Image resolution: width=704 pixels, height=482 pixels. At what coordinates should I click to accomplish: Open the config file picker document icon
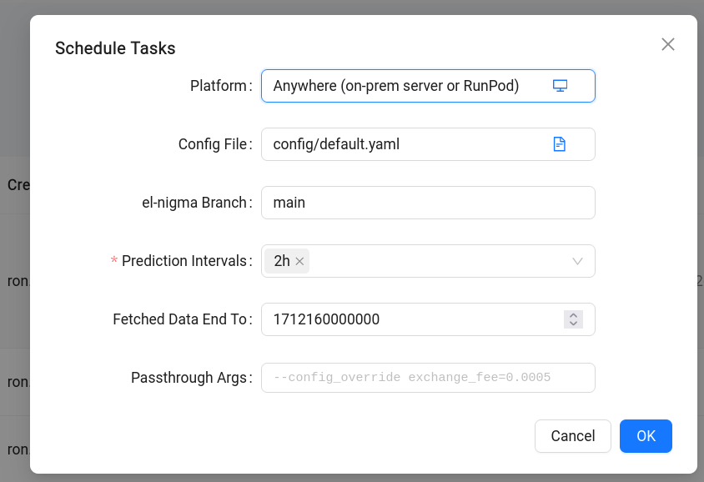[560, 143]
